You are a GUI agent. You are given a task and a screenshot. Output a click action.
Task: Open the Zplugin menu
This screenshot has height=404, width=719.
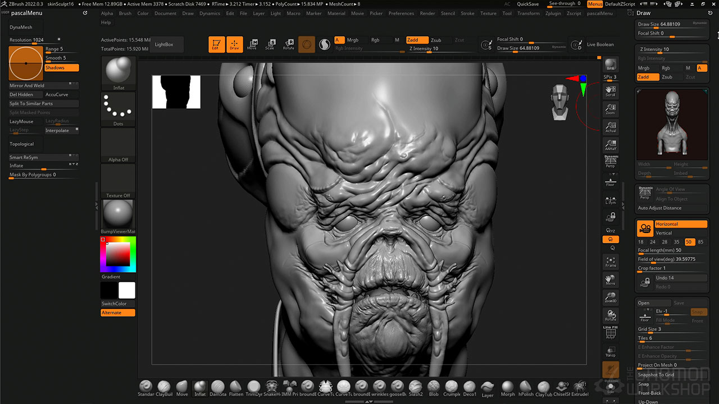(553, 13)
